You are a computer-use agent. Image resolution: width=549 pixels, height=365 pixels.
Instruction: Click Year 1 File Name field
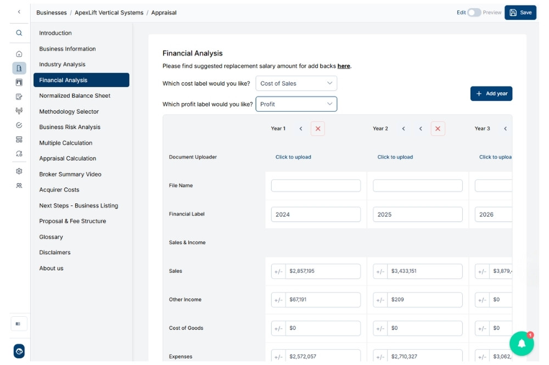point(316,186)
